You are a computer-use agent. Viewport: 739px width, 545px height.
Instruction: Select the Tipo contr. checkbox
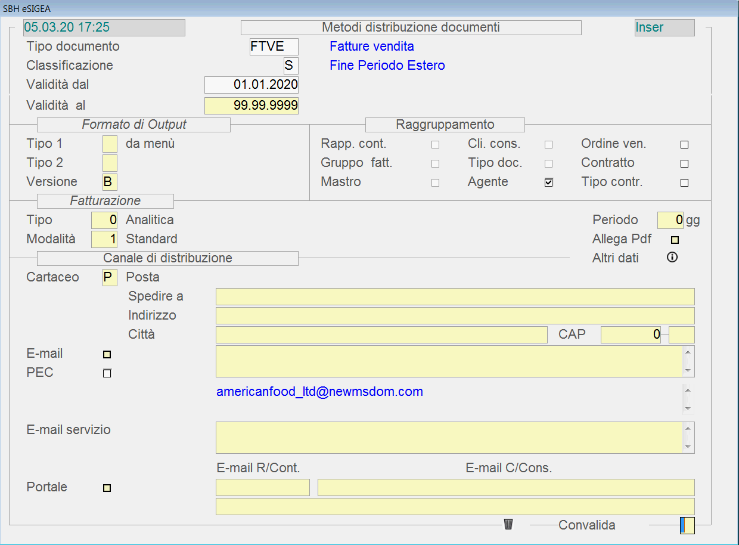(x=684, y=182)
